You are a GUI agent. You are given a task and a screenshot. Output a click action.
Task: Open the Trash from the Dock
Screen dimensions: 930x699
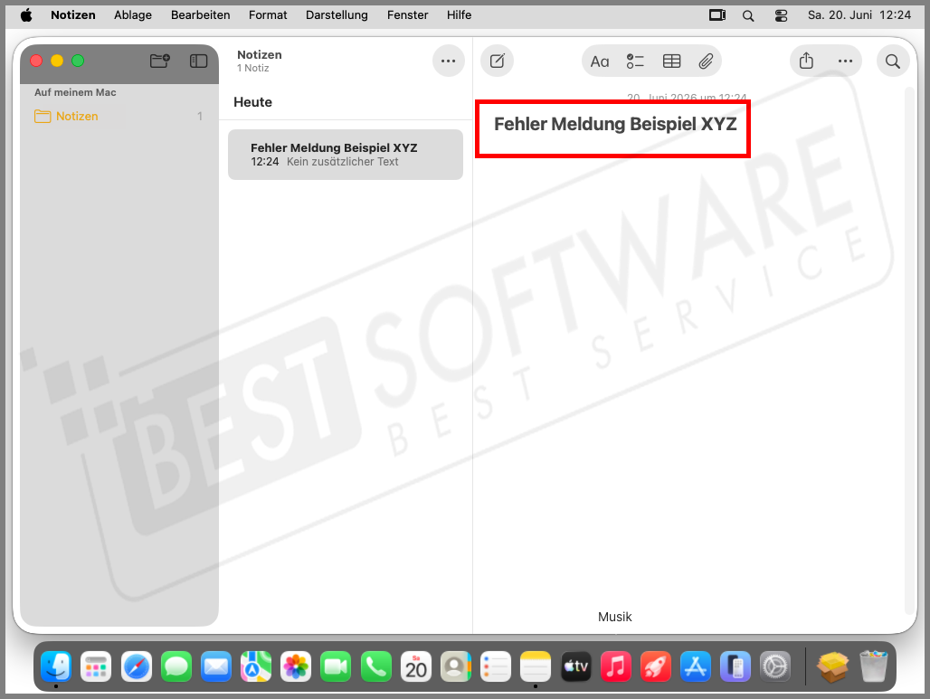(x=873, y=666)
